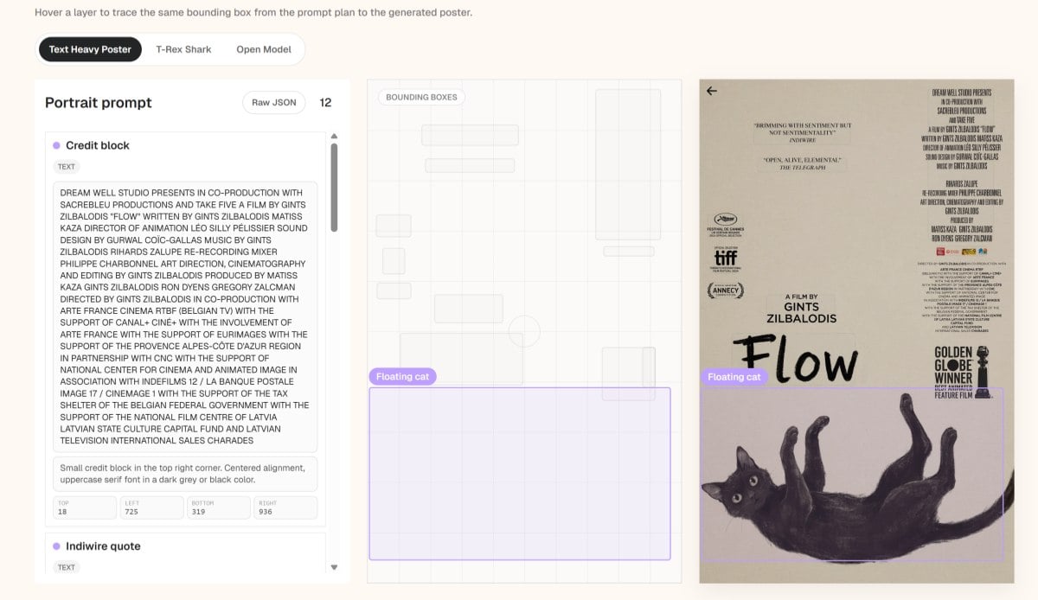The height and width of the screenshot is (600, 1038).
Task: Click the TEXT tag under Credit block
Action: [x=67, y=167]
